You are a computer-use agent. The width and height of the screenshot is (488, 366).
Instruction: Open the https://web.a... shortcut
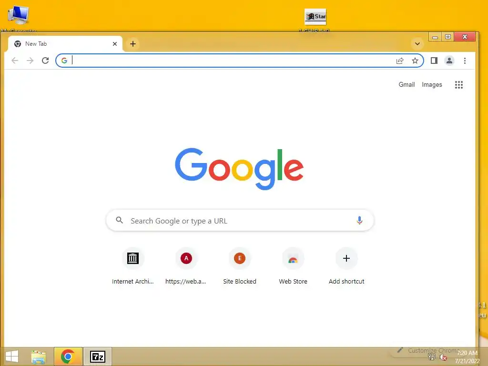pos(186,266)
